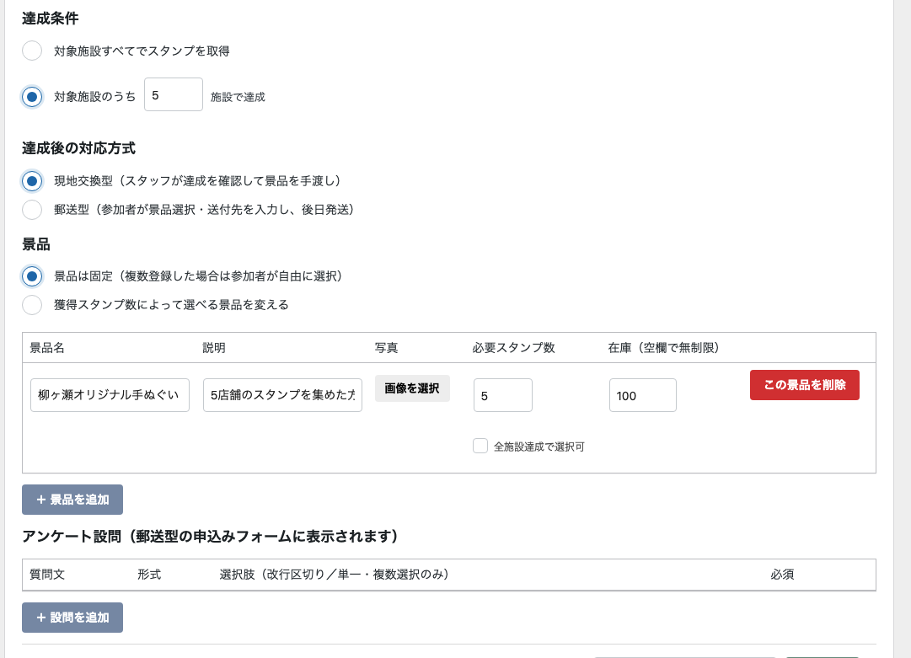Choose 現地交換型 response method
The image size is (911, 658).
tap(32, 181)
